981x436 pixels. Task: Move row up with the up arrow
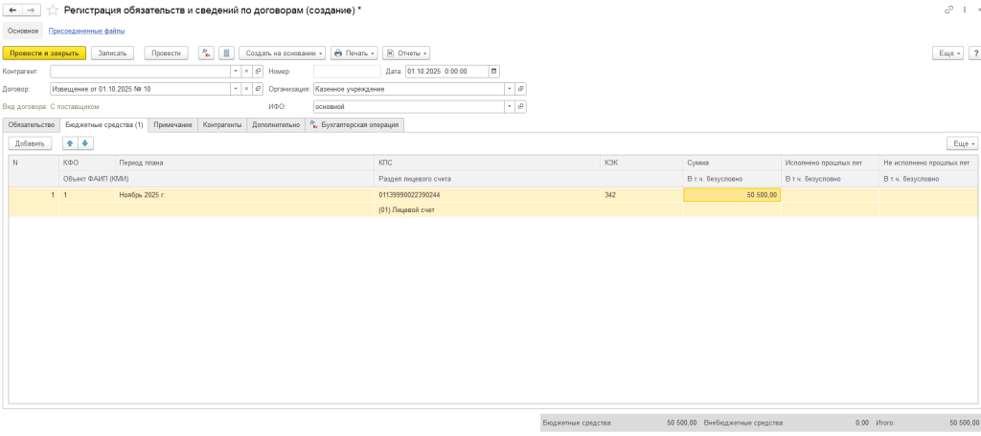pos(70,143)
